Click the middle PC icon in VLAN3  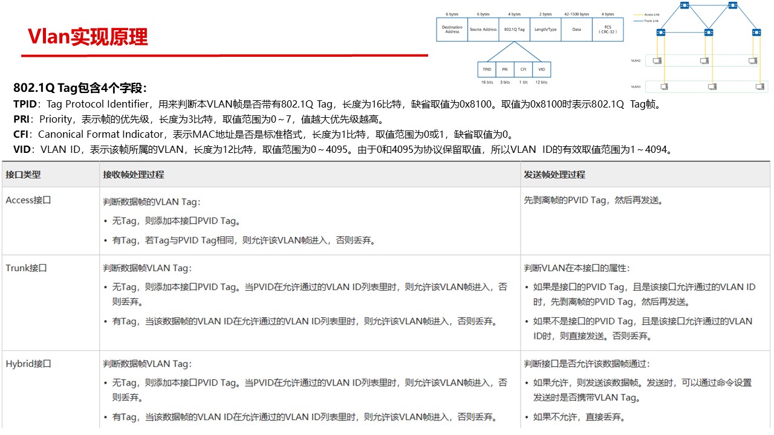712,86
